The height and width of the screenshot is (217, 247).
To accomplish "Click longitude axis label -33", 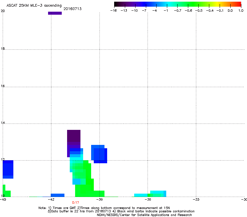I will tap(196, 200).
